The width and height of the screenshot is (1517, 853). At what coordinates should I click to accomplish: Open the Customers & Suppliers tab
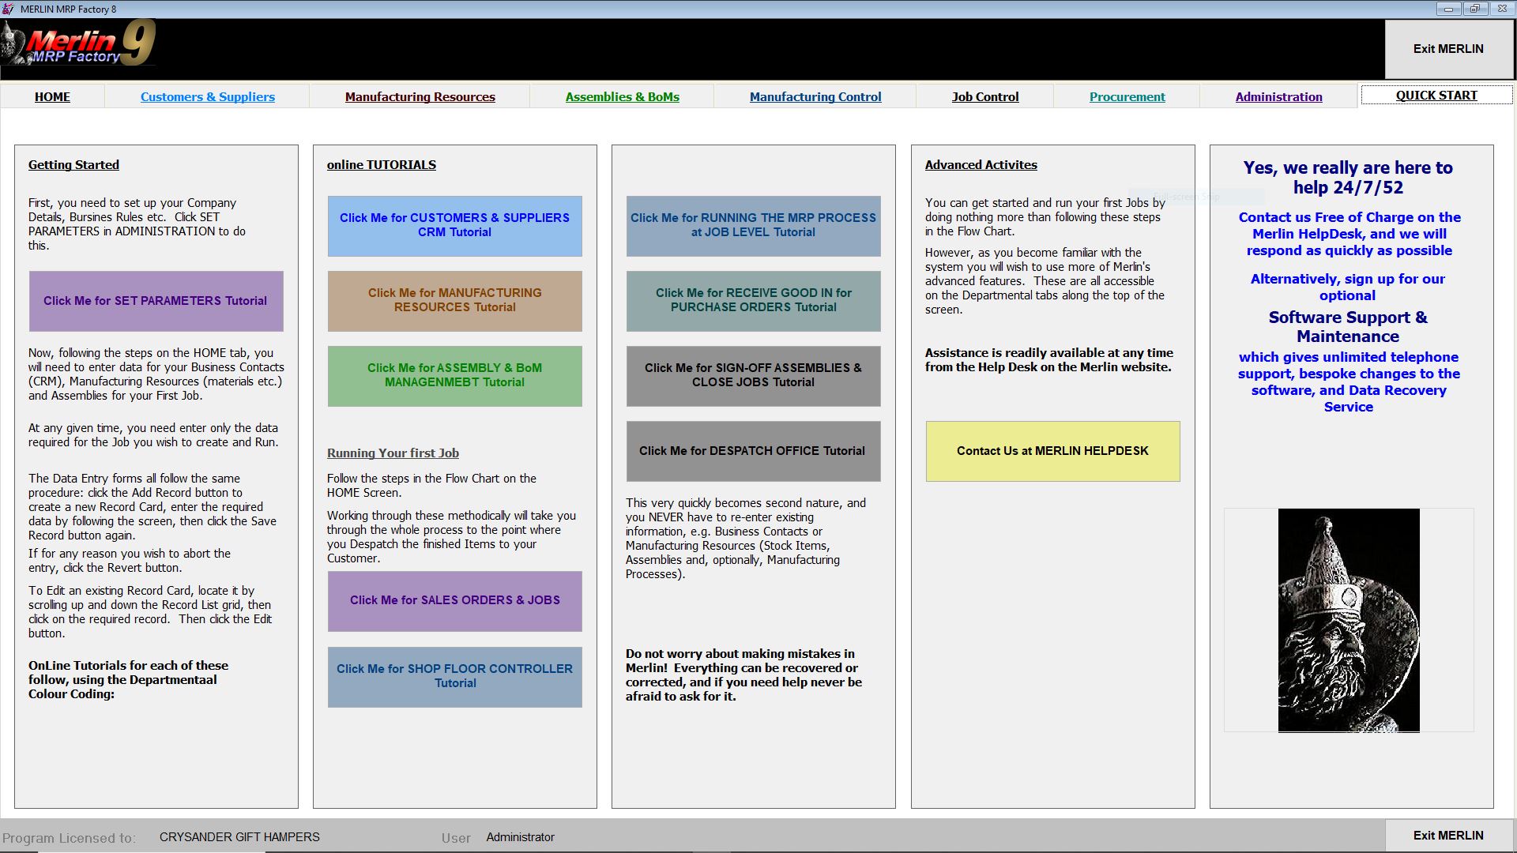tap(207, 96)
